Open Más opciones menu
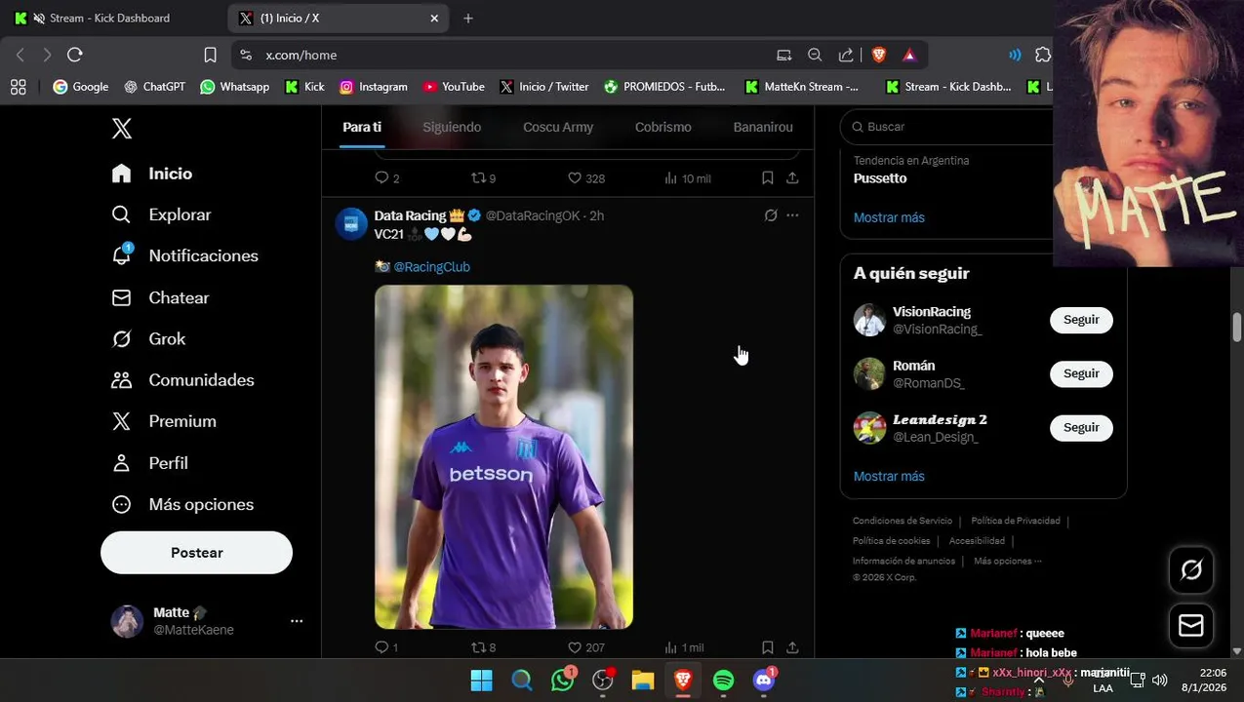 coord(182,504)
